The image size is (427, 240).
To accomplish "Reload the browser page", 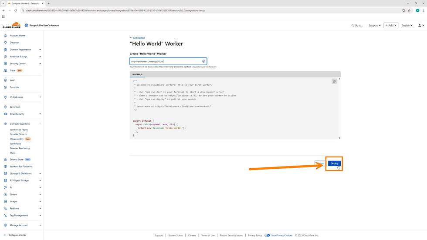I will 16,10.
